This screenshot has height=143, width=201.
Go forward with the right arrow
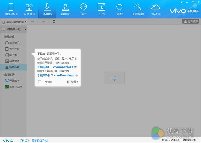[43, 21]
